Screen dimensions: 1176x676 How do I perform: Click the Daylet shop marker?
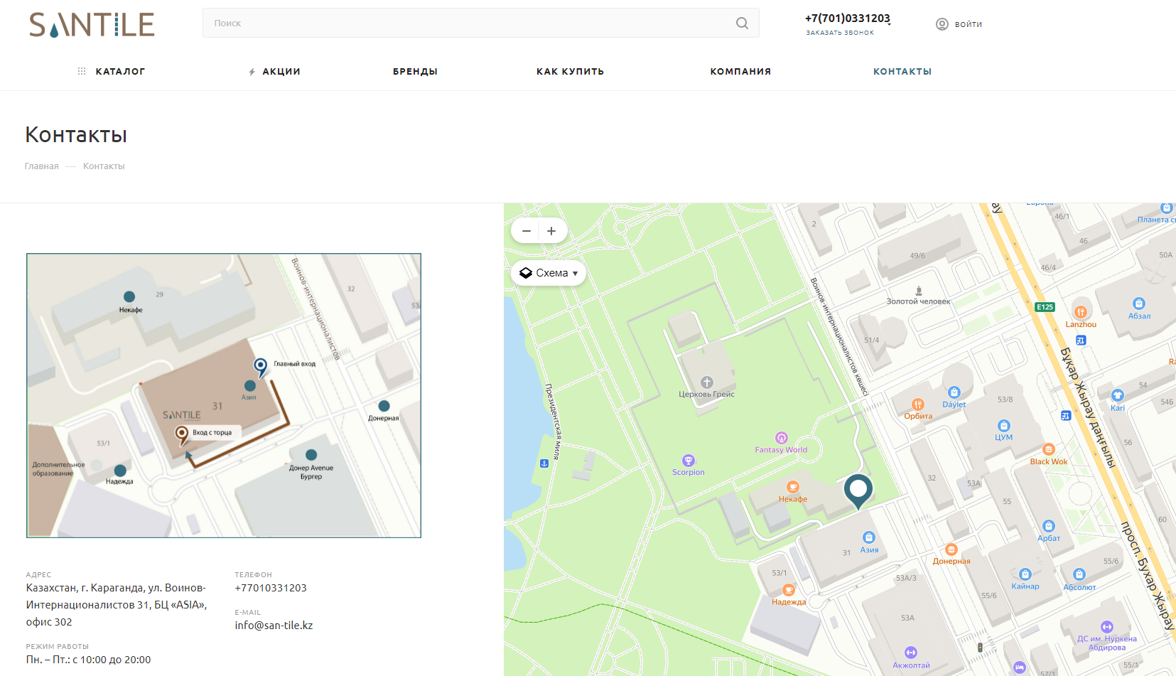(954, 392)
